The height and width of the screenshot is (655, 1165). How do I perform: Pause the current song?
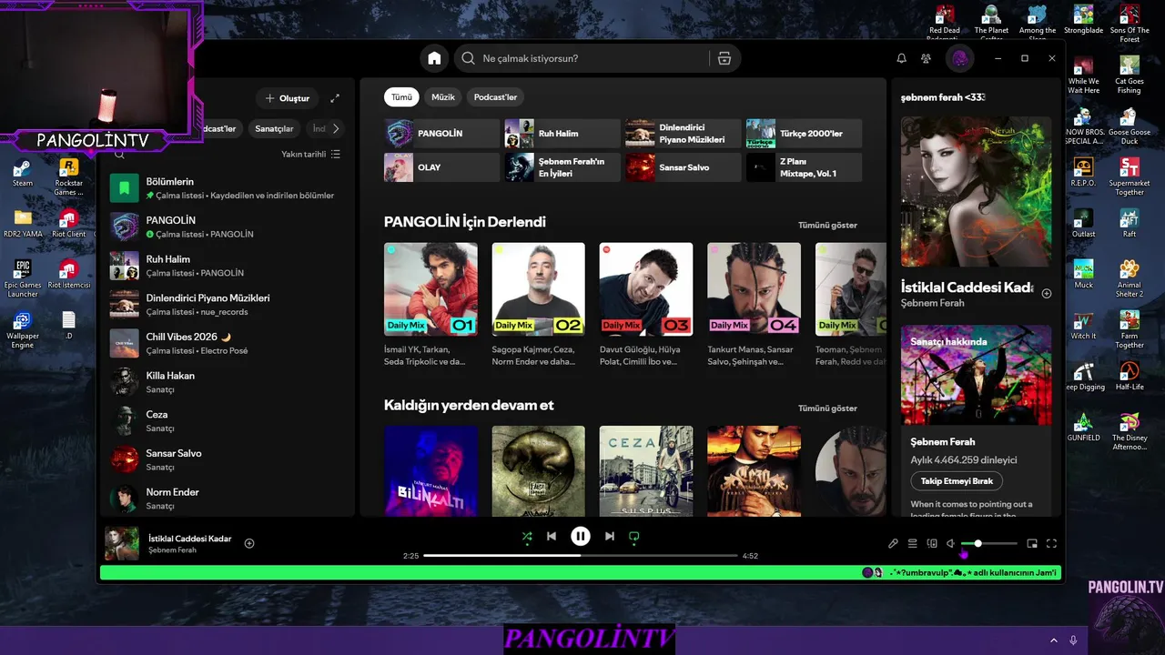[x=581, y=536]
